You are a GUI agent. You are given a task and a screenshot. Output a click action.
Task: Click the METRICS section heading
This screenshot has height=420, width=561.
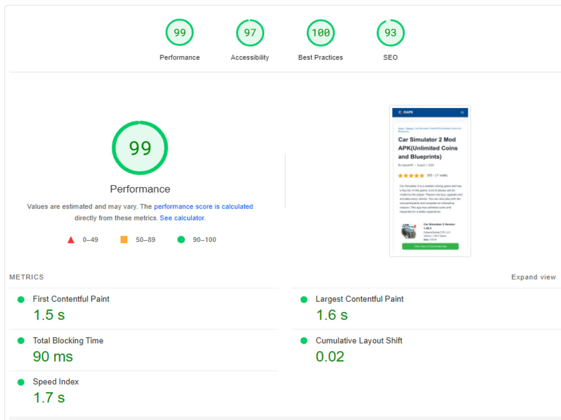pos(26,277)
